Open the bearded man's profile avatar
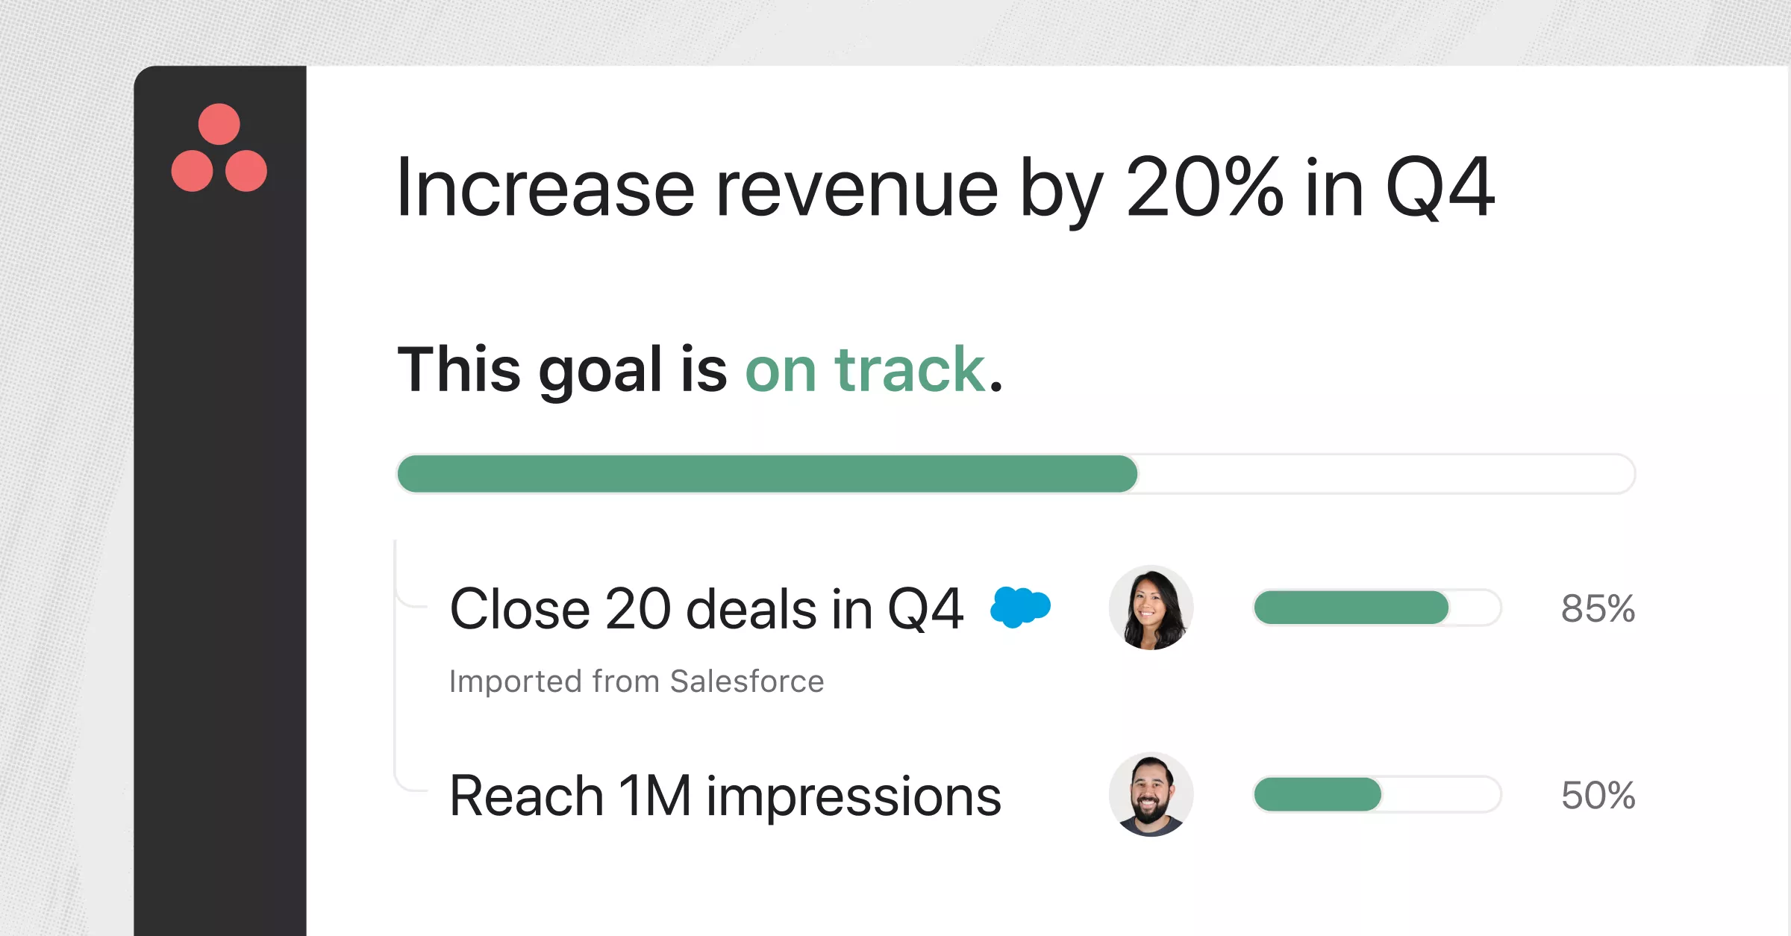Screen dimensions: 1791x936 pyautogui.click(x=1151, y=794)
